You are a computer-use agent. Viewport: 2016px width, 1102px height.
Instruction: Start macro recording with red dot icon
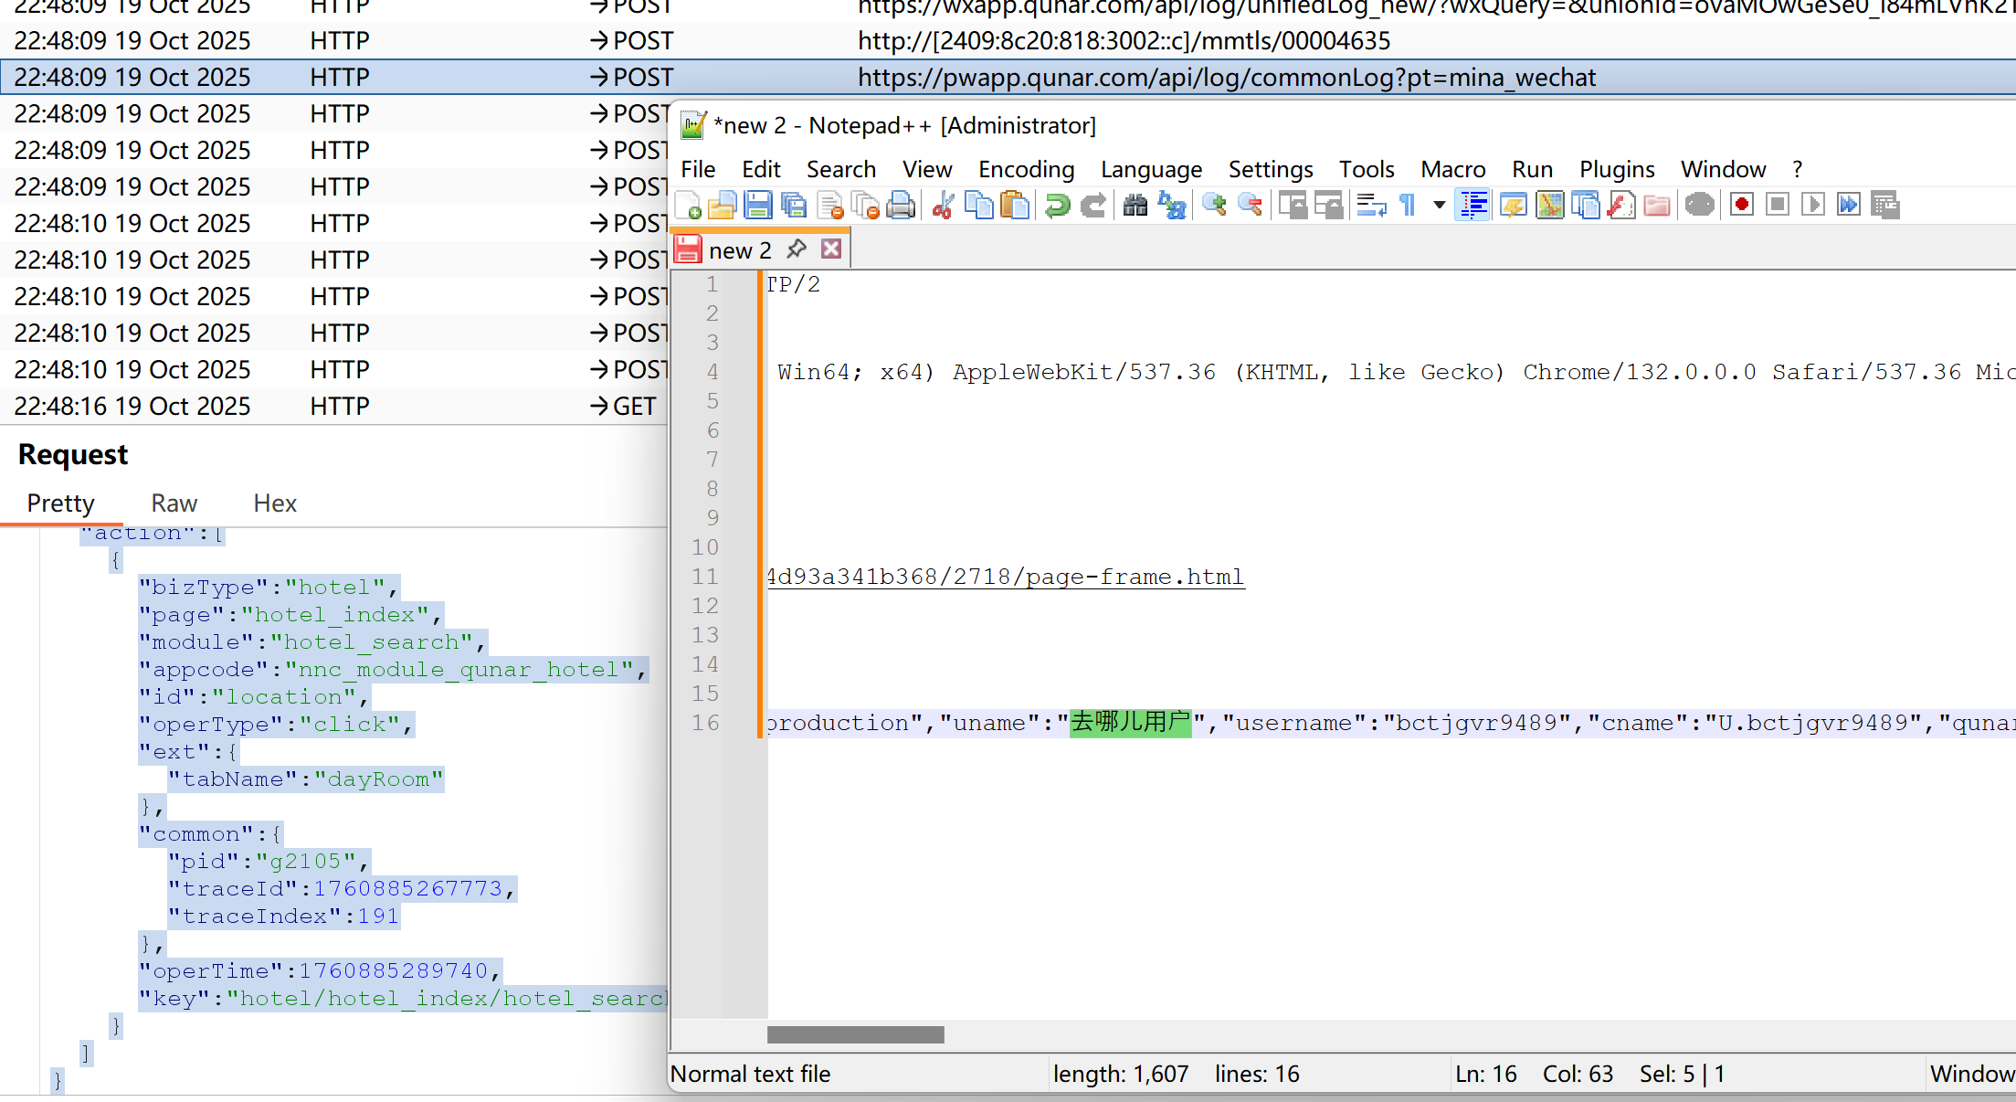point(1741,205)
